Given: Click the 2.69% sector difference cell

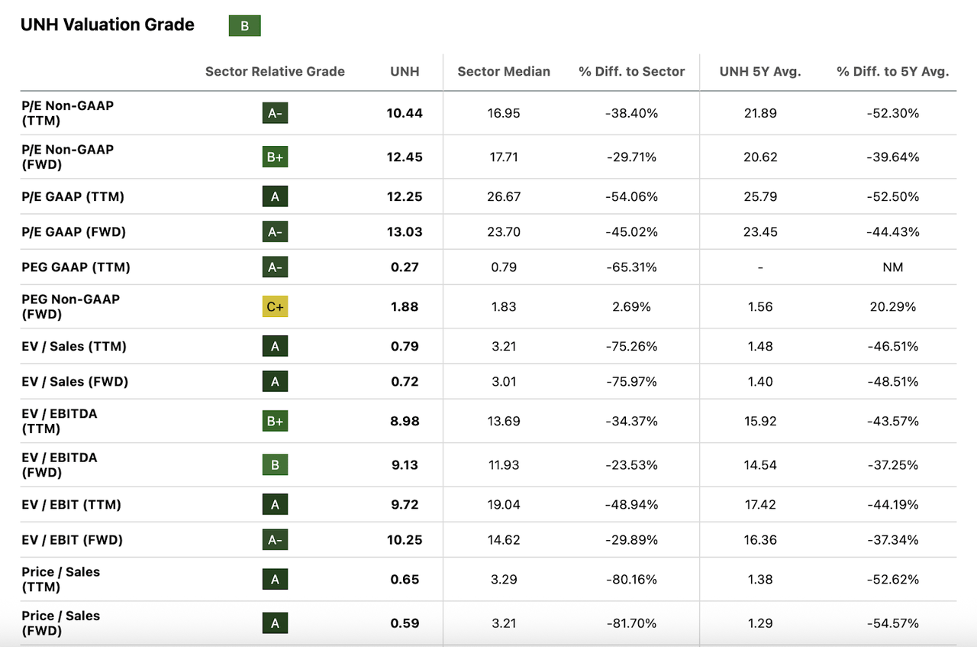Looking at the screenshot, I should click(x=632, y=307).
